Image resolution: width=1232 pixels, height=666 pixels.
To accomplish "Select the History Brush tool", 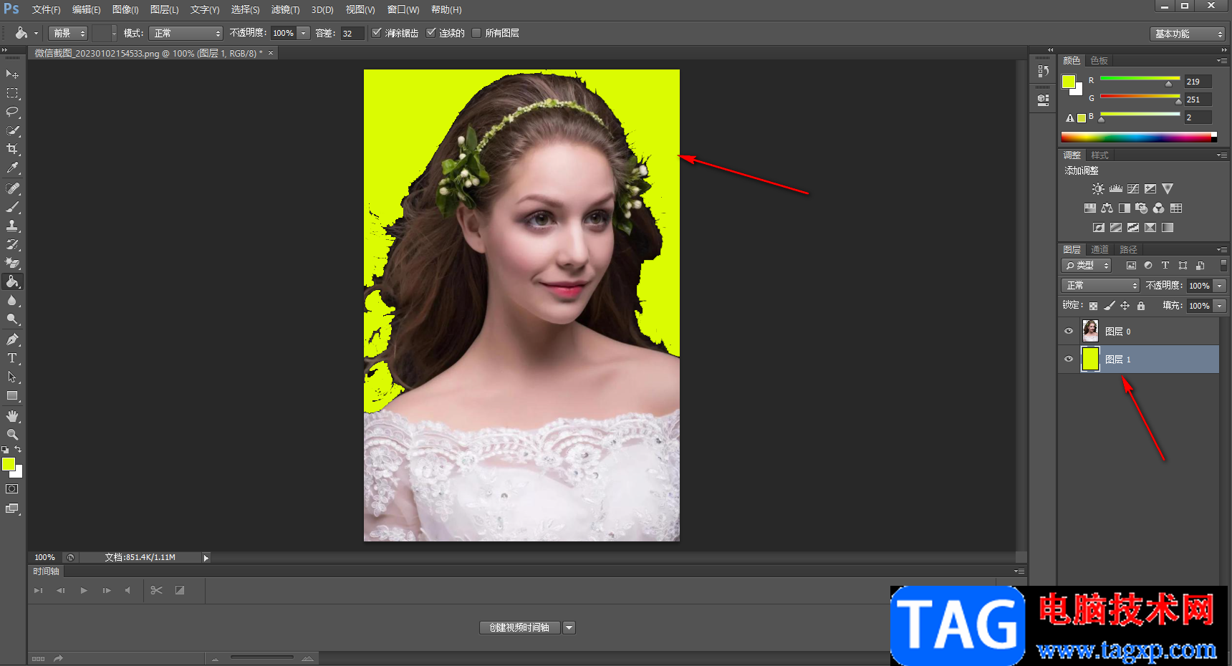I will click(x=12, y=244).
